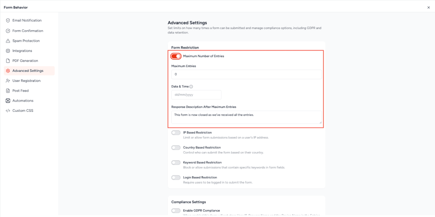Click the Advanced Settings gear icon

pyautogui.click(x=8, y=71)
